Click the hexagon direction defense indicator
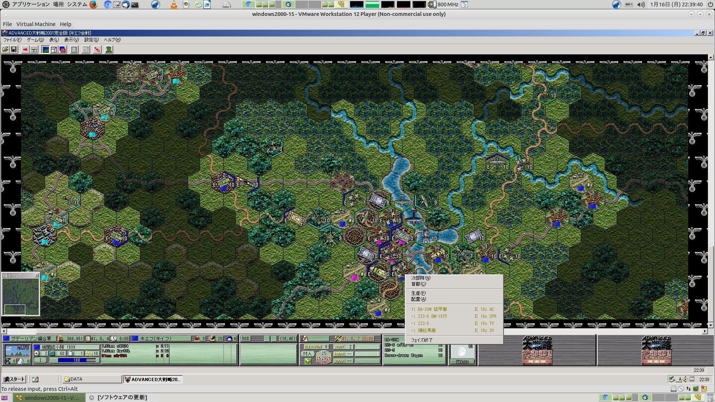Viewport: 715px width, 402px height. [x=324, y=358]
